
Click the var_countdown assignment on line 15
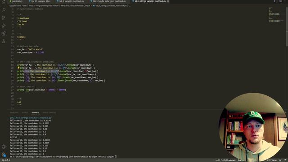pyautogui.click(x=31, y=52)
